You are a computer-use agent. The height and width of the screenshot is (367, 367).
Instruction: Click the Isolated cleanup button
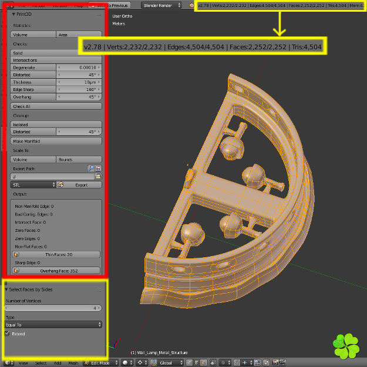coord(56,124)
